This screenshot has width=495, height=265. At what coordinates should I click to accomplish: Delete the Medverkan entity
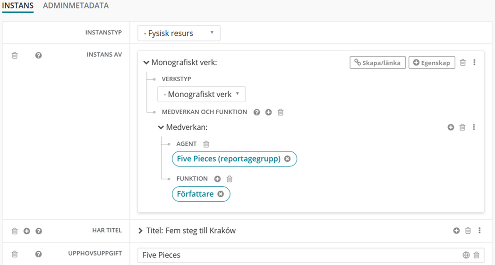462,127
